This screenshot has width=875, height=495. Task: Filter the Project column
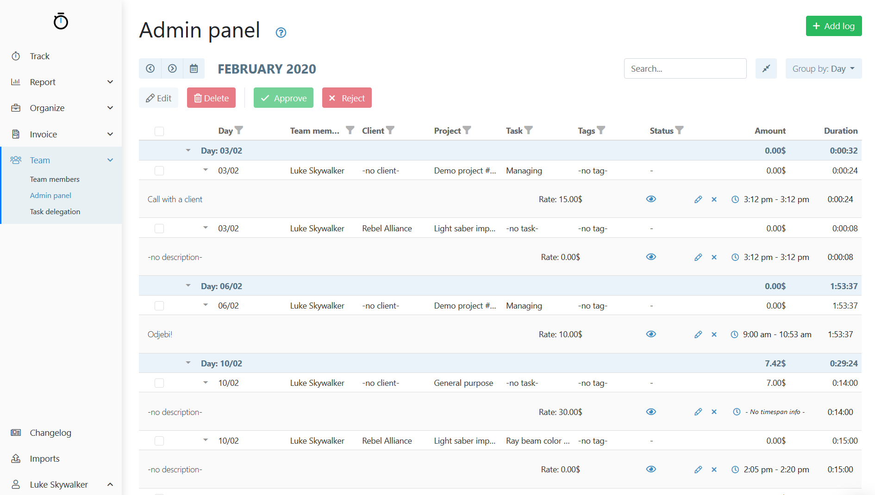pyautogui.click(x=467, y=130)
